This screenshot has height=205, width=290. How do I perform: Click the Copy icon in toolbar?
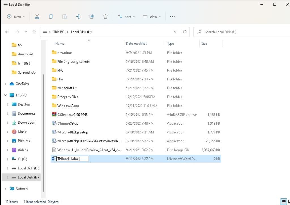point(50,17)
